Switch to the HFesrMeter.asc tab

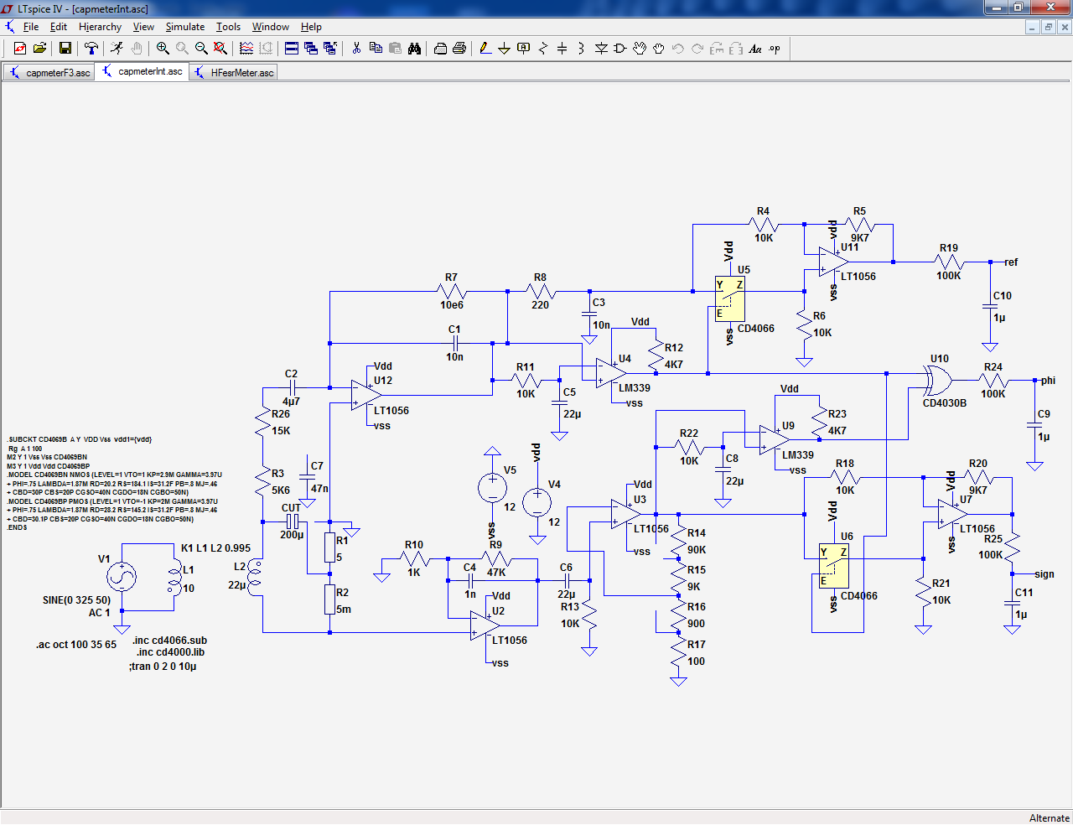tap(234, 73)
